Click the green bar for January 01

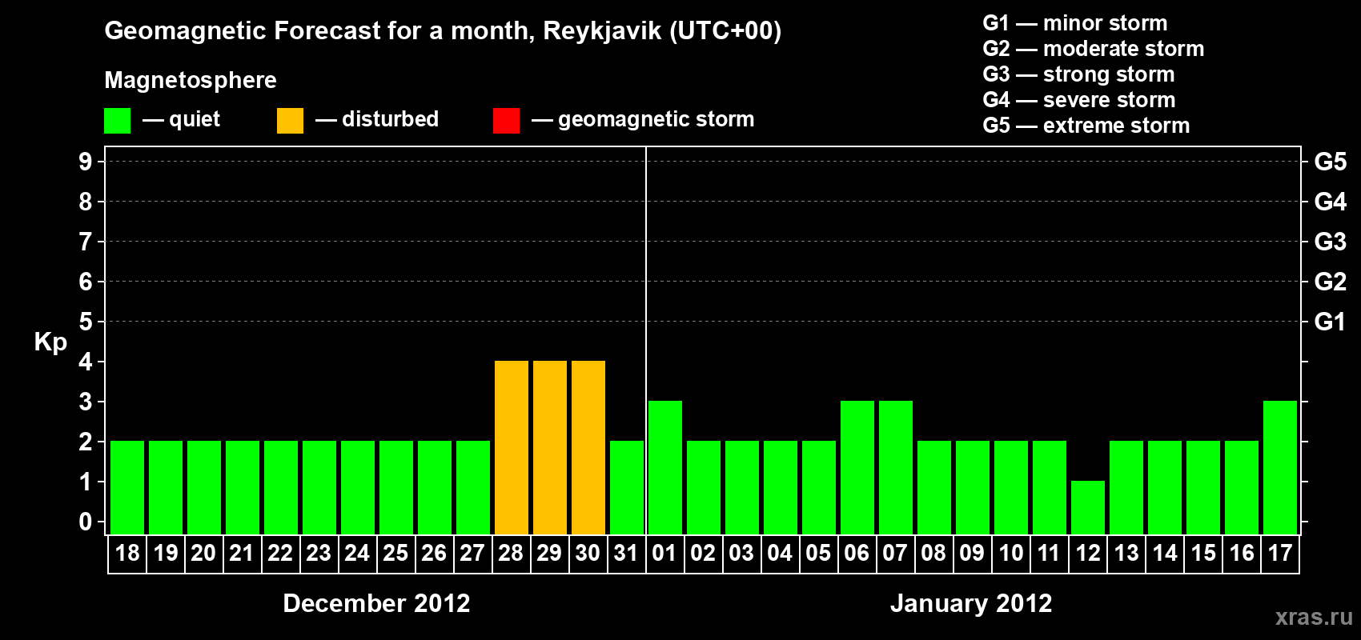click(665, 467)
